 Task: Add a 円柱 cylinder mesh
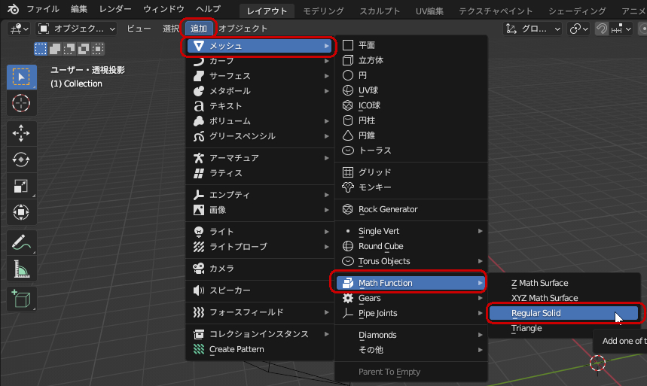(x=411, y=120)
